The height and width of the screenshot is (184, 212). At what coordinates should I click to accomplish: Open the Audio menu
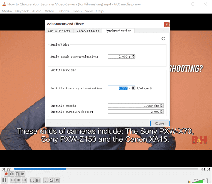(37, 11)
